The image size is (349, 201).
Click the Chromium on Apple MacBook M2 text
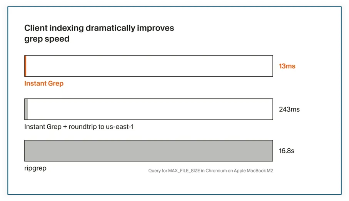[239, 171]
